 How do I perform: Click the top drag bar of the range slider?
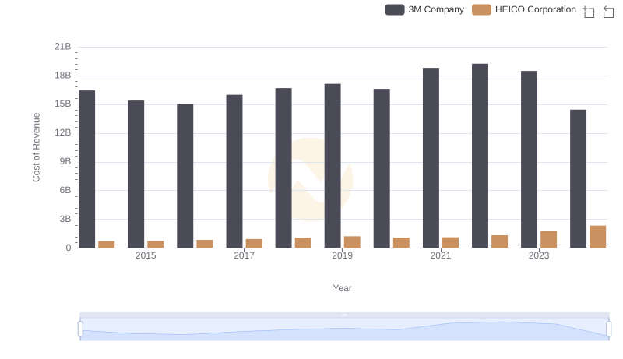344,315
